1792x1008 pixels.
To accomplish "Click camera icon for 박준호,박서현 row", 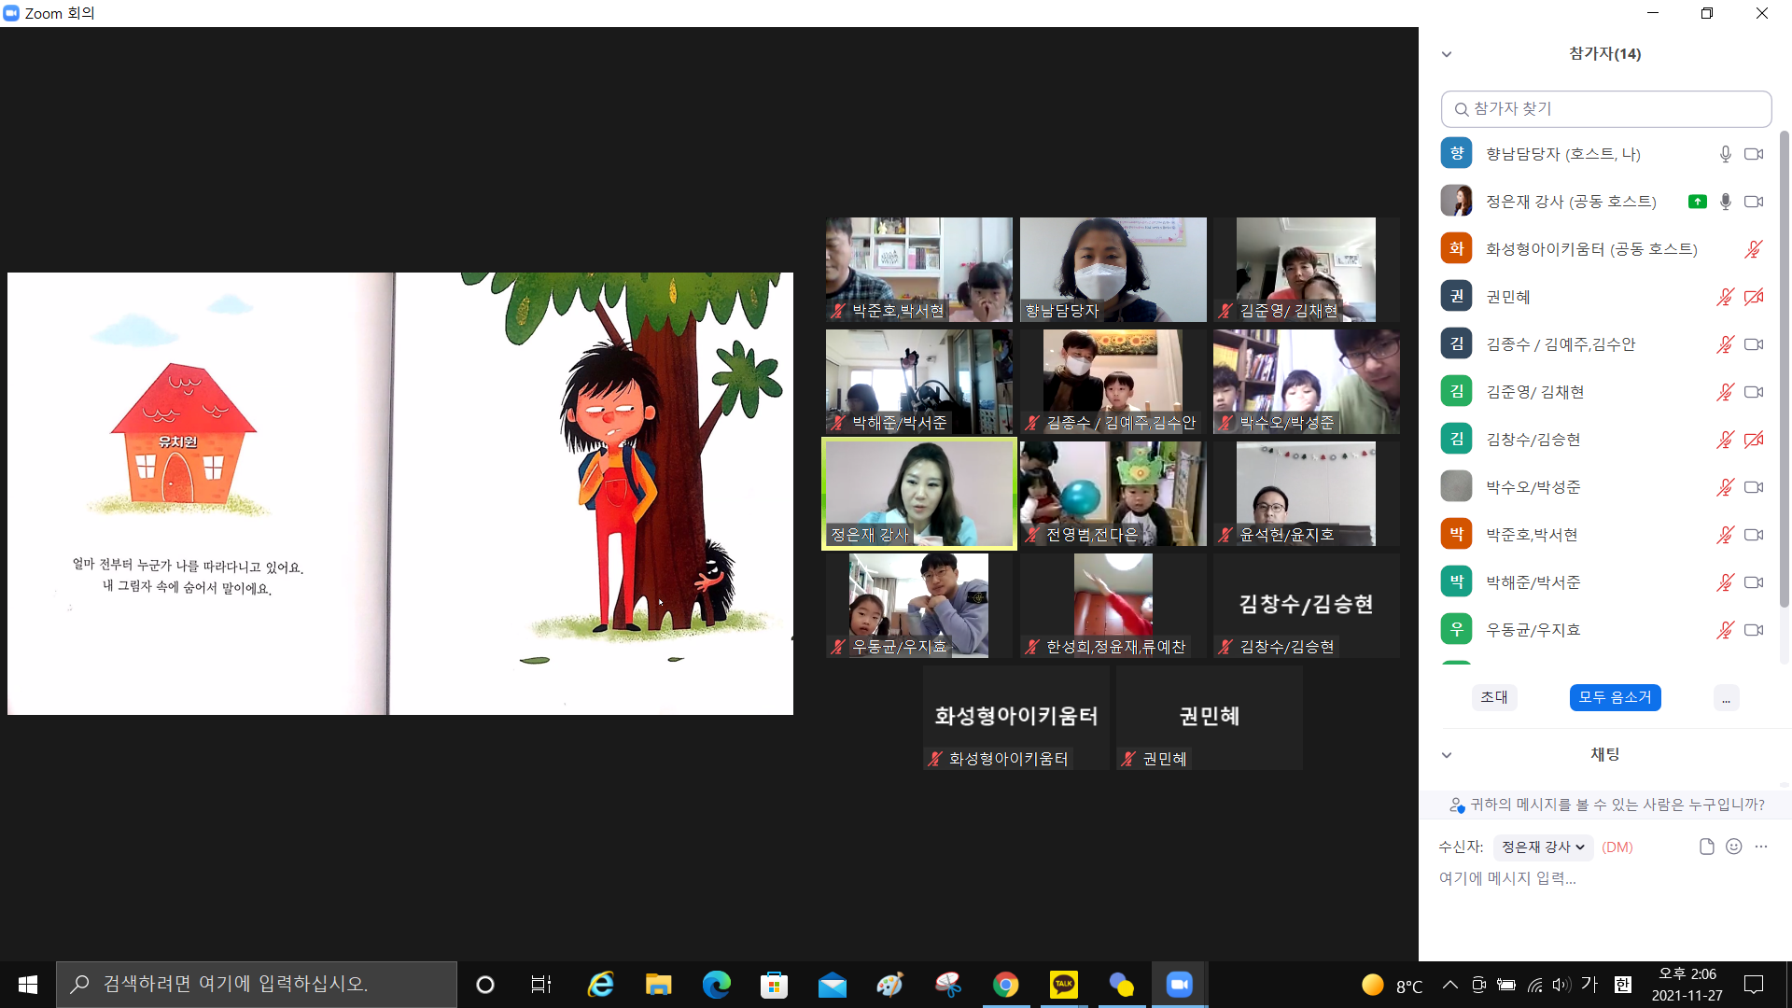I will coord(1754,535).
